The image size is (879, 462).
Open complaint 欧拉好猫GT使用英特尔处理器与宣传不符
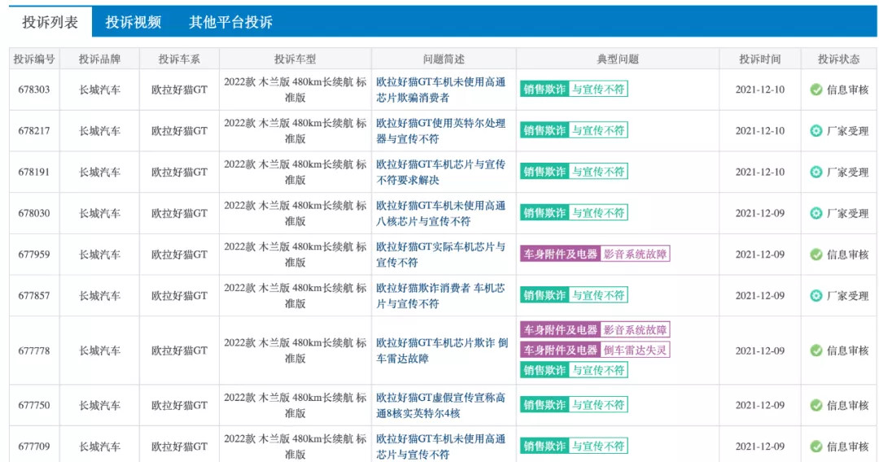click(440, 131)
